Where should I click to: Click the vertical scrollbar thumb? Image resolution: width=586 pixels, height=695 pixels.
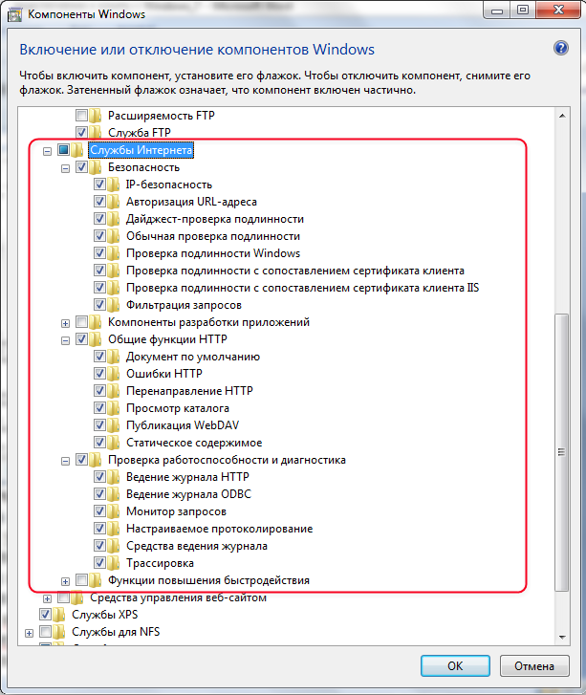coord(562,451)
